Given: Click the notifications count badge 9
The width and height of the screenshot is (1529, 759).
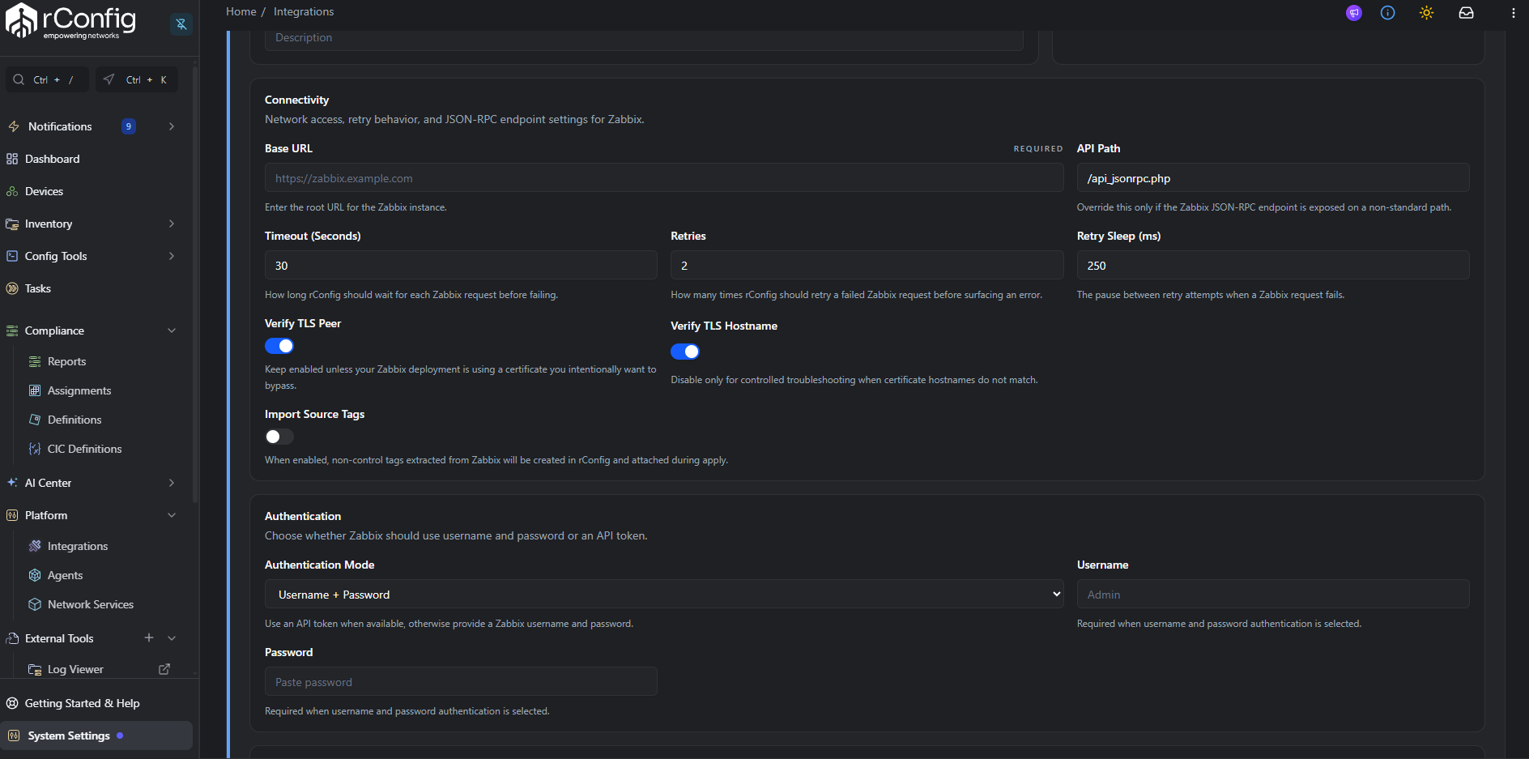Looking at the screenshot, I should (129, 126).
